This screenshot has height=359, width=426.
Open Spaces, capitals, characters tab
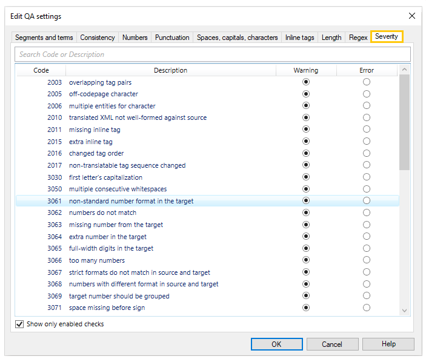coord(237,38)
